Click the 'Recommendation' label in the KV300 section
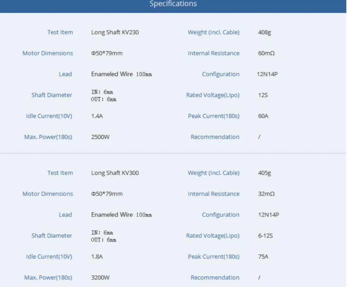347x287 pixels. point(215,278)
